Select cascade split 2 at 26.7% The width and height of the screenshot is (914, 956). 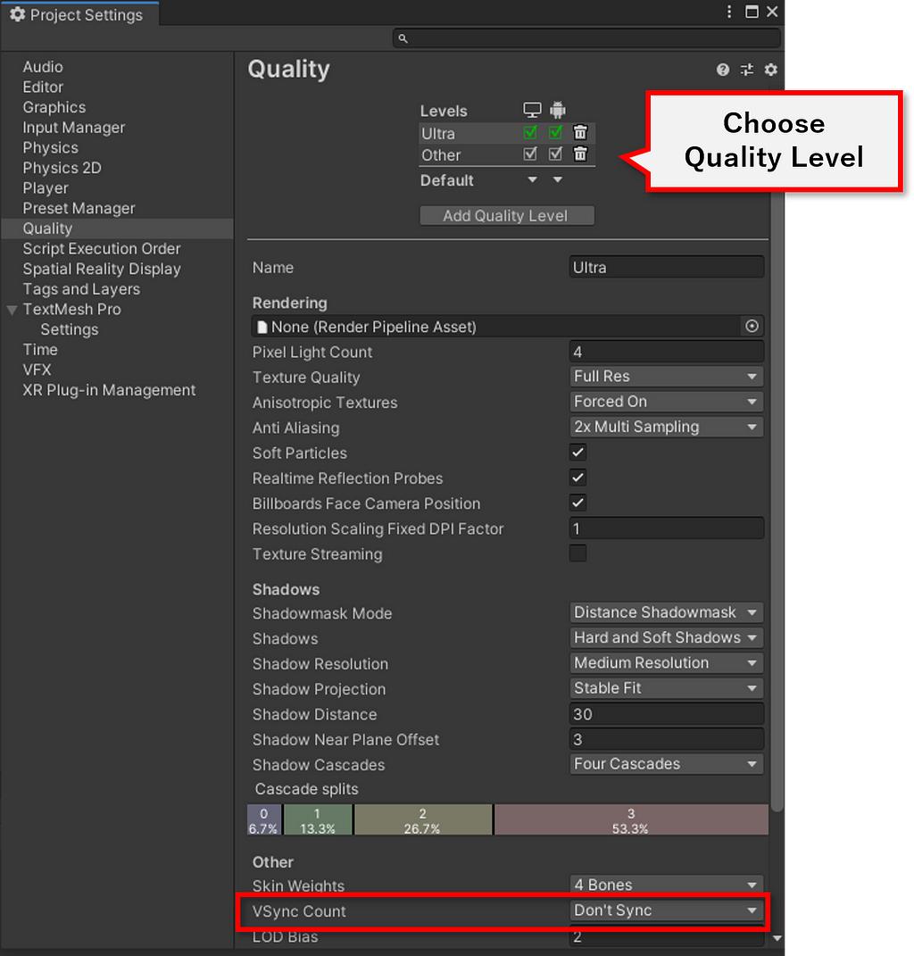click(423, 819)
